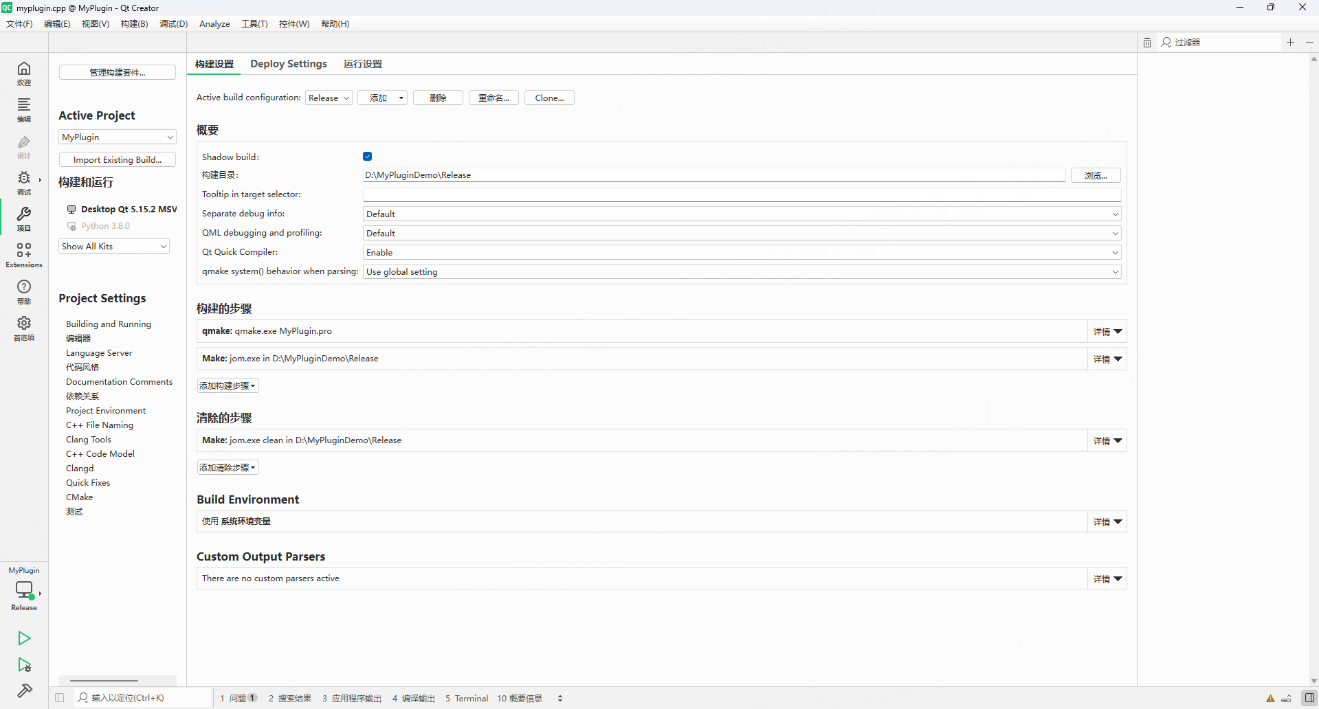
Task: Click the progress details icon in status bar
Action: [x=1286, y=699]
